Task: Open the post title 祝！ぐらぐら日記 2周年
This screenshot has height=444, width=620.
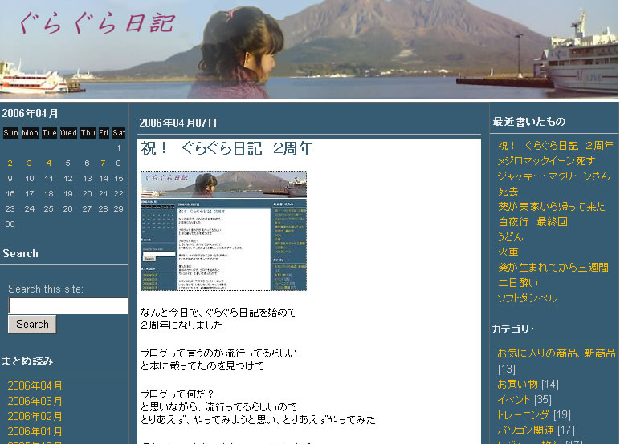Action: tap(227, 148)
